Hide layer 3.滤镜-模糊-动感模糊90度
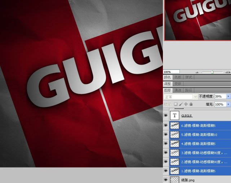This screenshot has width=231, height=183. [166, 153]
